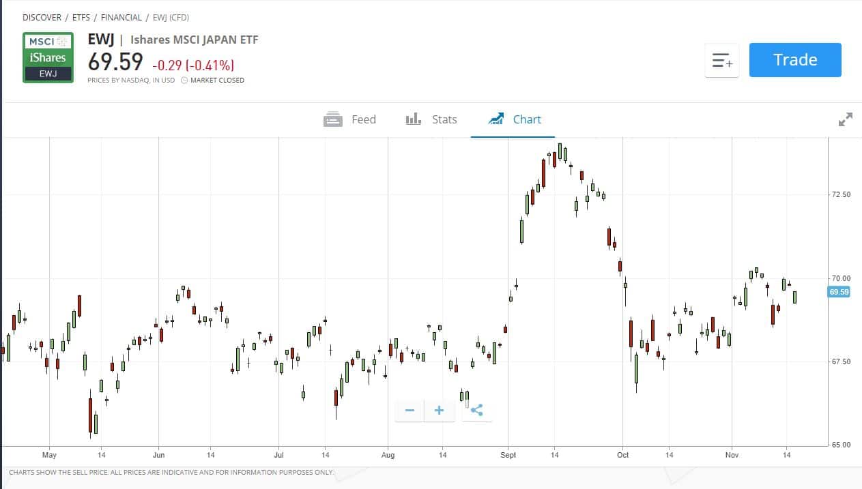Click the Oct date axis label

click(x=622, y=455)
